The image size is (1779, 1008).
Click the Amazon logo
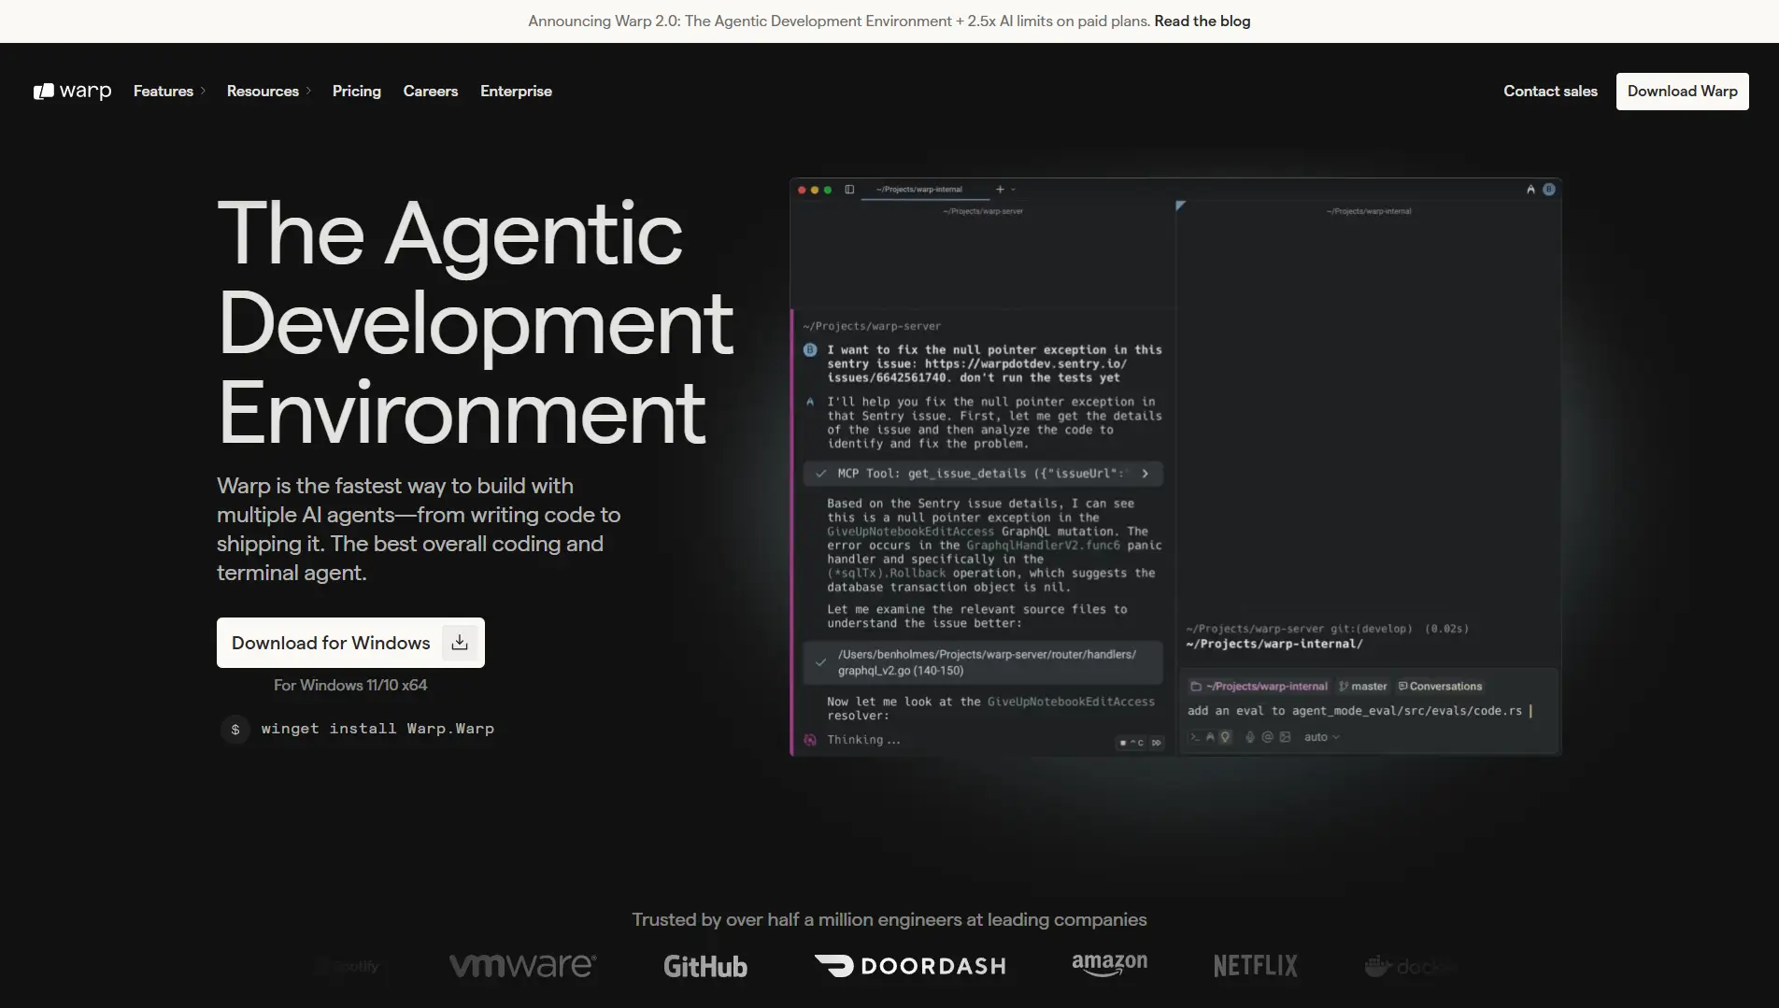pos(1110,965)
